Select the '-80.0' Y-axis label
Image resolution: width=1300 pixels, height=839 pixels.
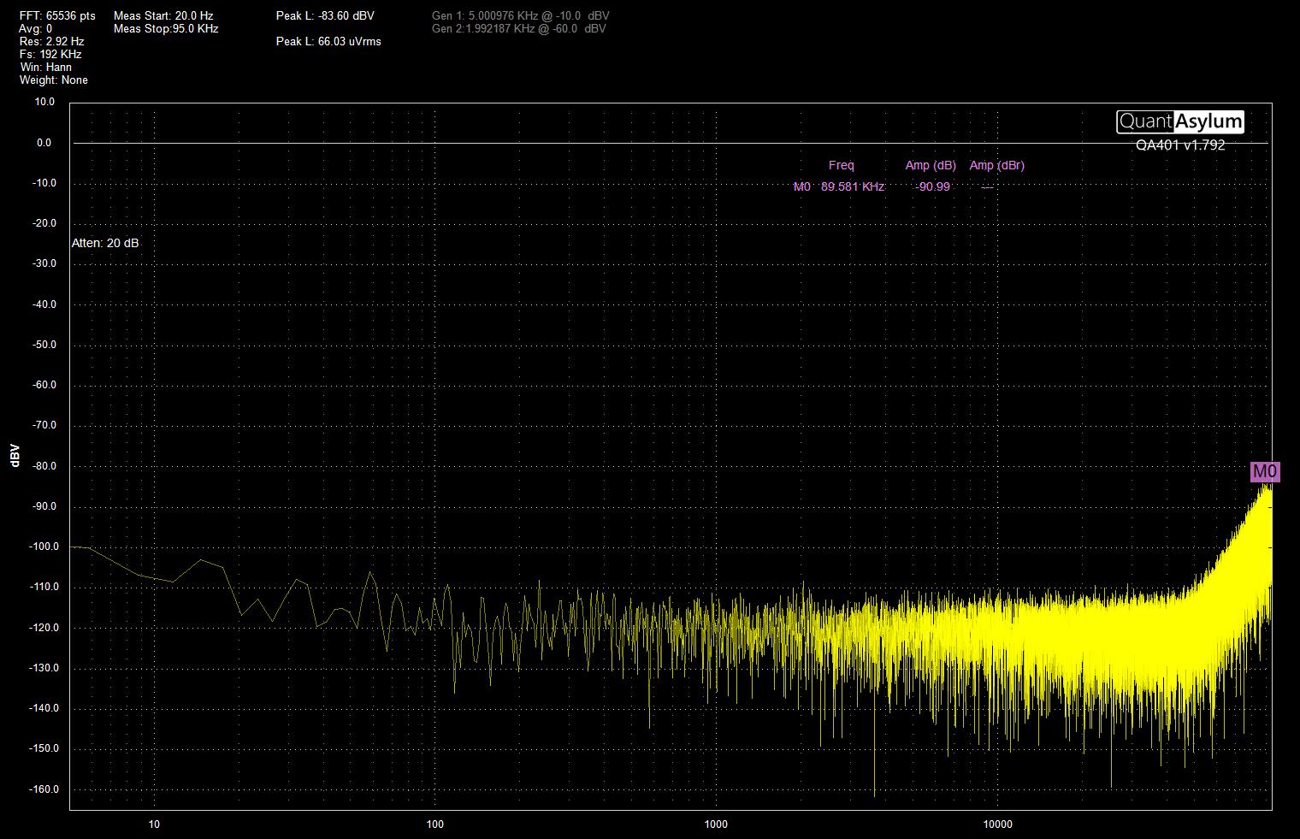click(x=44, y=466)
